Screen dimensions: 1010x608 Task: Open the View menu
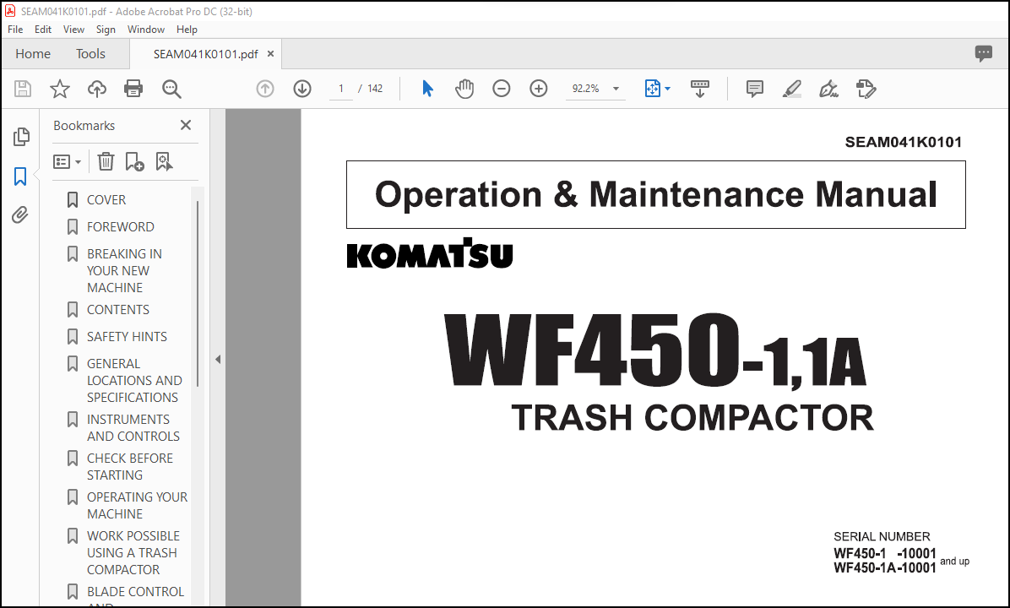pos(73,30)
